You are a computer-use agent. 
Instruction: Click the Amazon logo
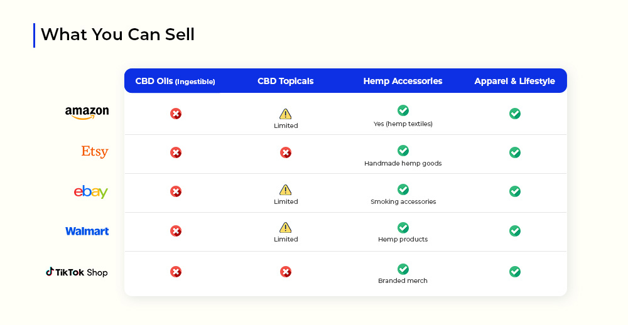(x=87, y=113)
